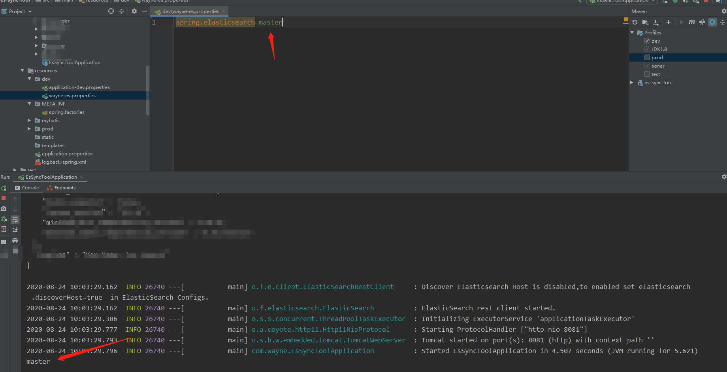The height and width of the screenshot is (372, 727).
Task: Enable the prod Maven profile checkbox
Action: (x=647, y=57)
